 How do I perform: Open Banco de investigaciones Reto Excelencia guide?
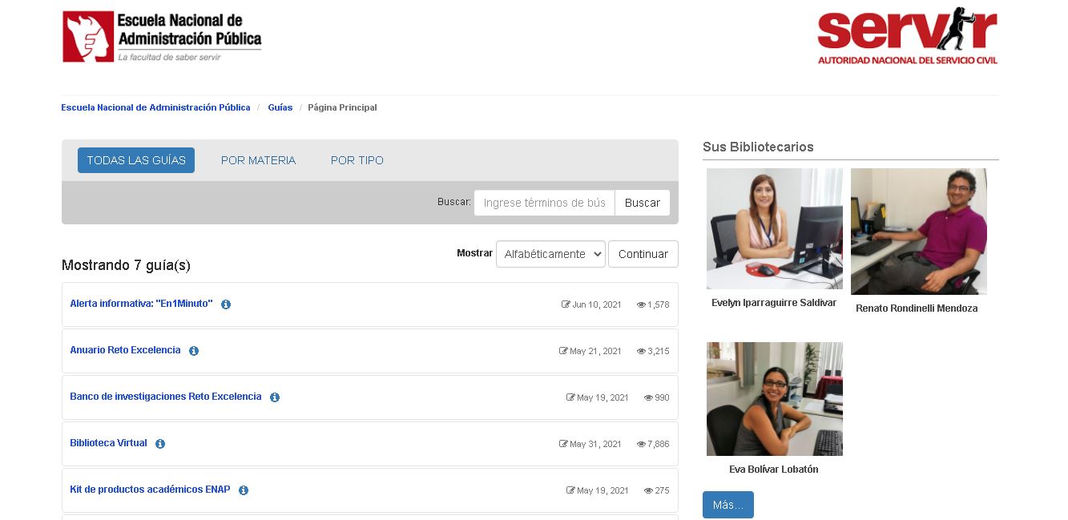pyautogui.click(x=166, y=397)
